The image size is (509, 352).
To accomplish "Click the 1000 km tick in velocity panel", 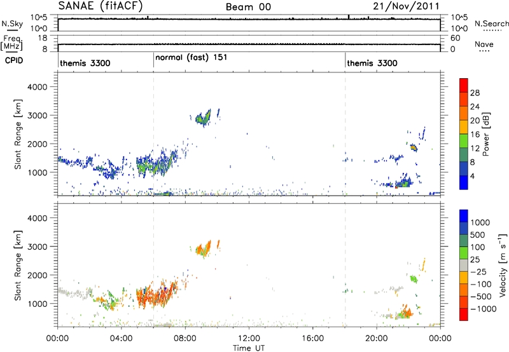I will point(38,304).
